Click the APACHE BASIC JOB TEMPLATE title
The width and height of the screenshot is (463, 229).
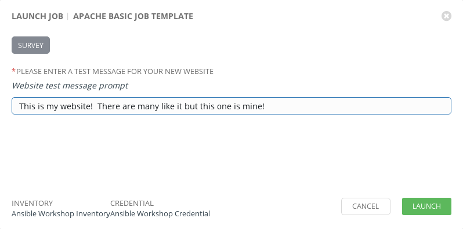[x=133, y=16]
